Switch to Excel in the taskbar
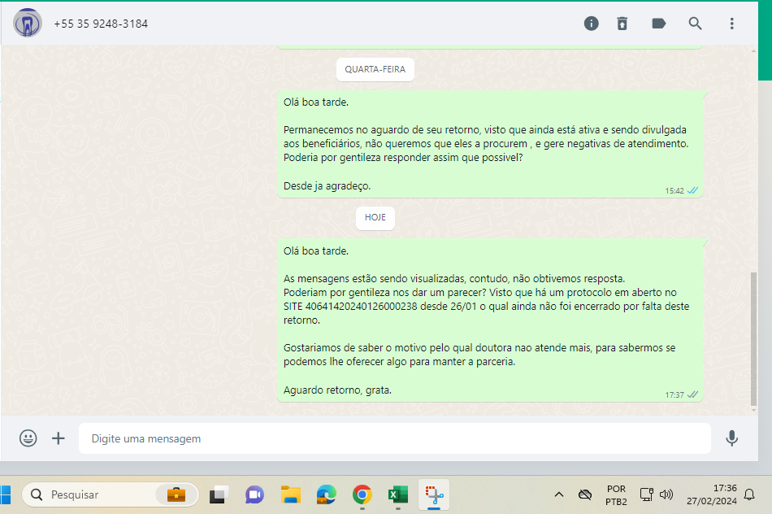Image resolution: width=772 pixels, height=514 pixels. 398,494
